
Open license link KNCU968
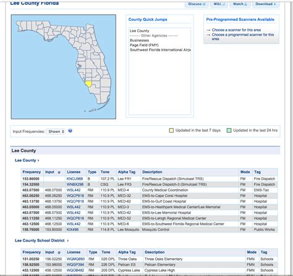(x=75, y=179)
